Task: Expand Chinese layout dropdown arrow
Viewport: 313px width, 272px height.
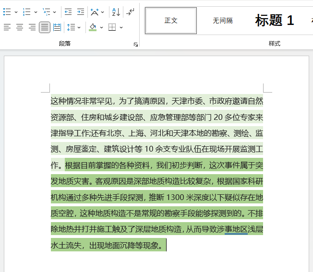Action: [103, 12]
